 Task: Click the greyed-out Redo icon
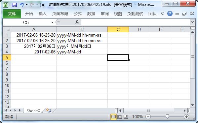tap(32, 5)
